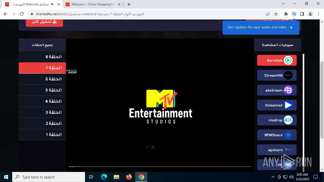Viewport: 324px width, 182px height.
Task: Reload the current page
Action: 22,14
